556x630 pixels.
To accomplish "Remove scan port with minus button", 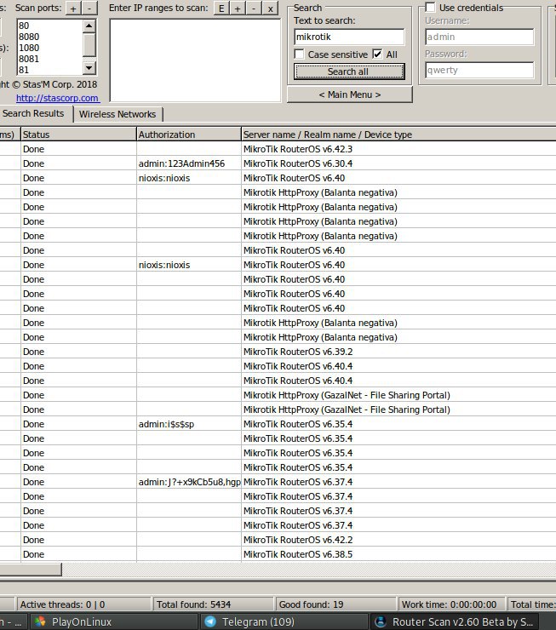I will (89, 8).
